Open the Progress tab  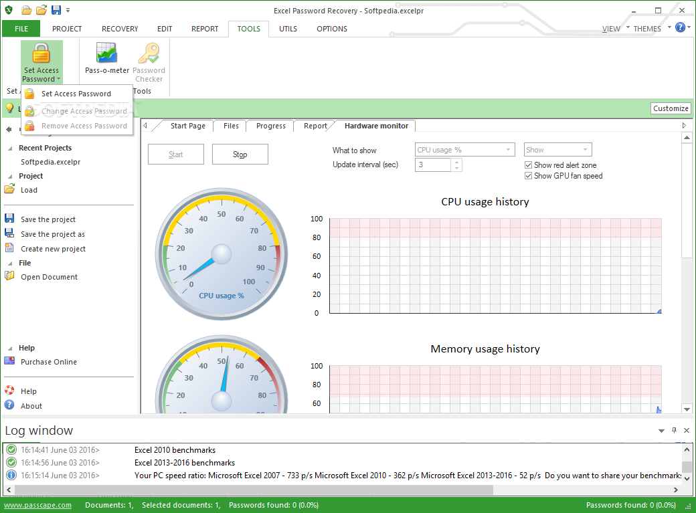[x=271, y=126]
